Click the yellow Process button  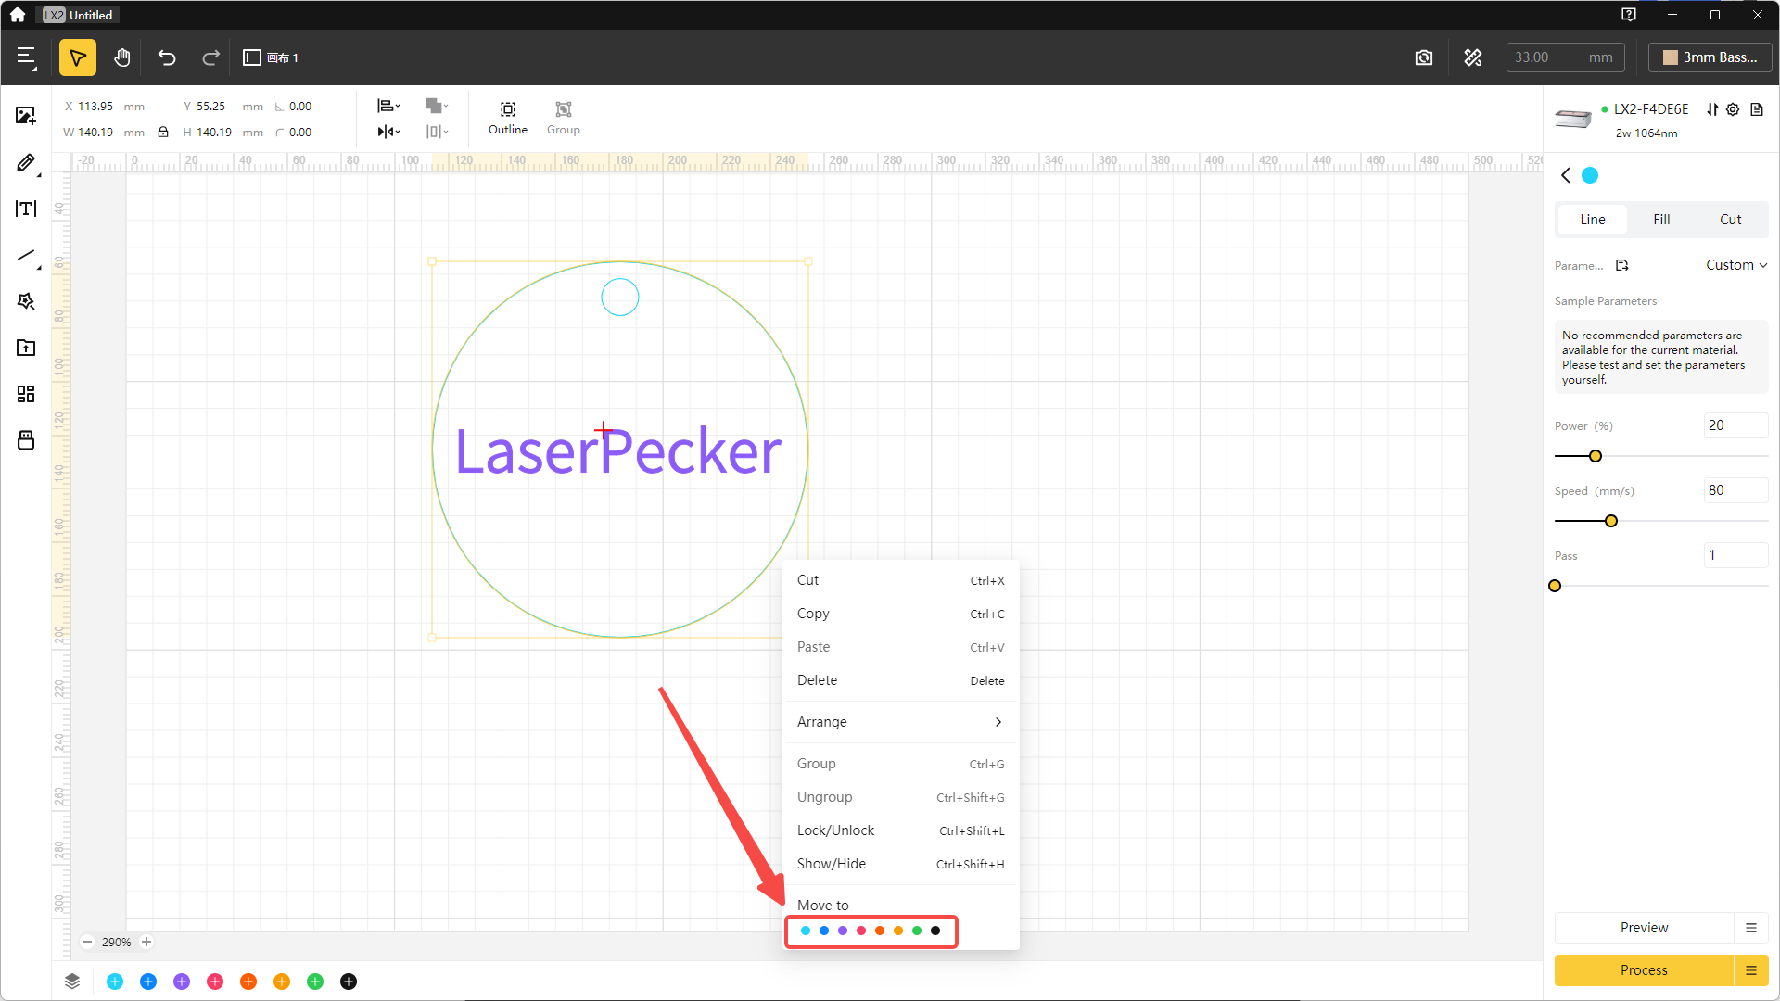coord(1644,970)
